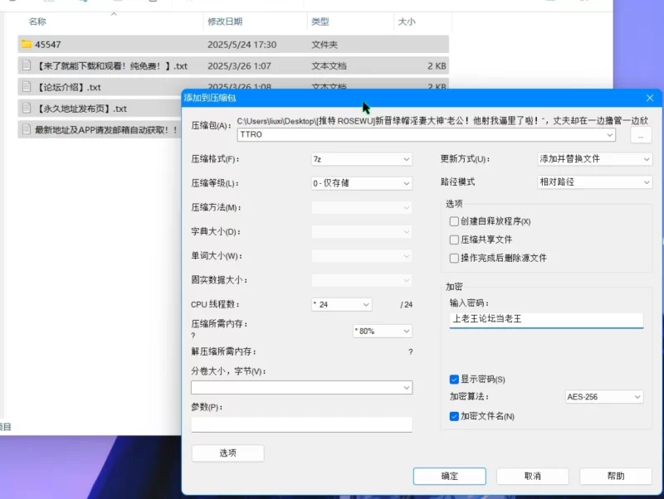Click the 帮助 button
Screen dimensions: 664x499
(615, 476)
